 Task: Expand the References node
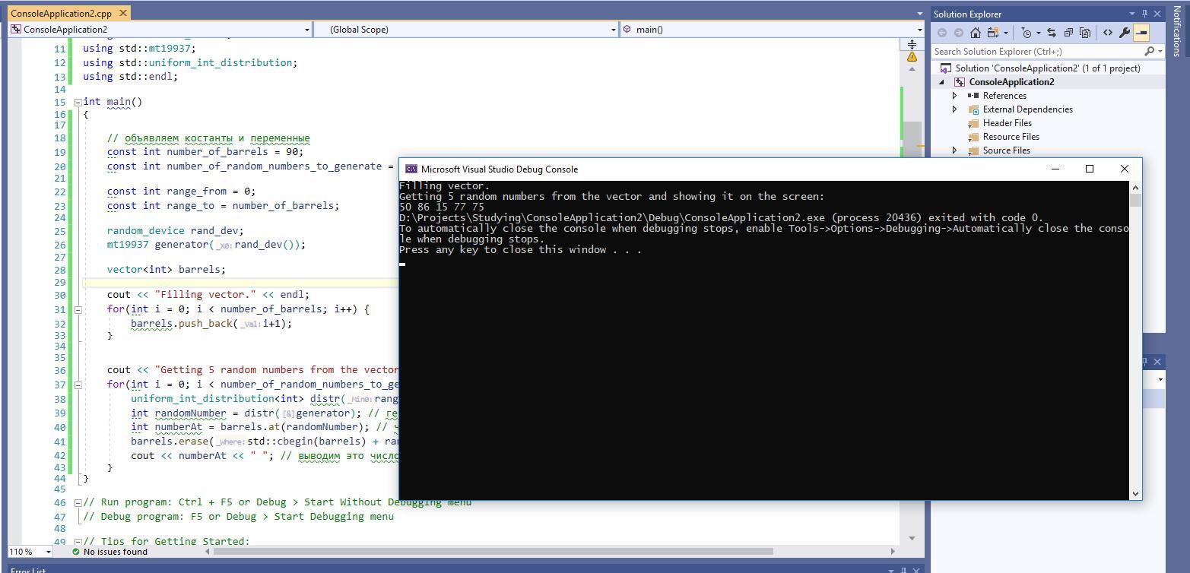[x=955, y=96]
